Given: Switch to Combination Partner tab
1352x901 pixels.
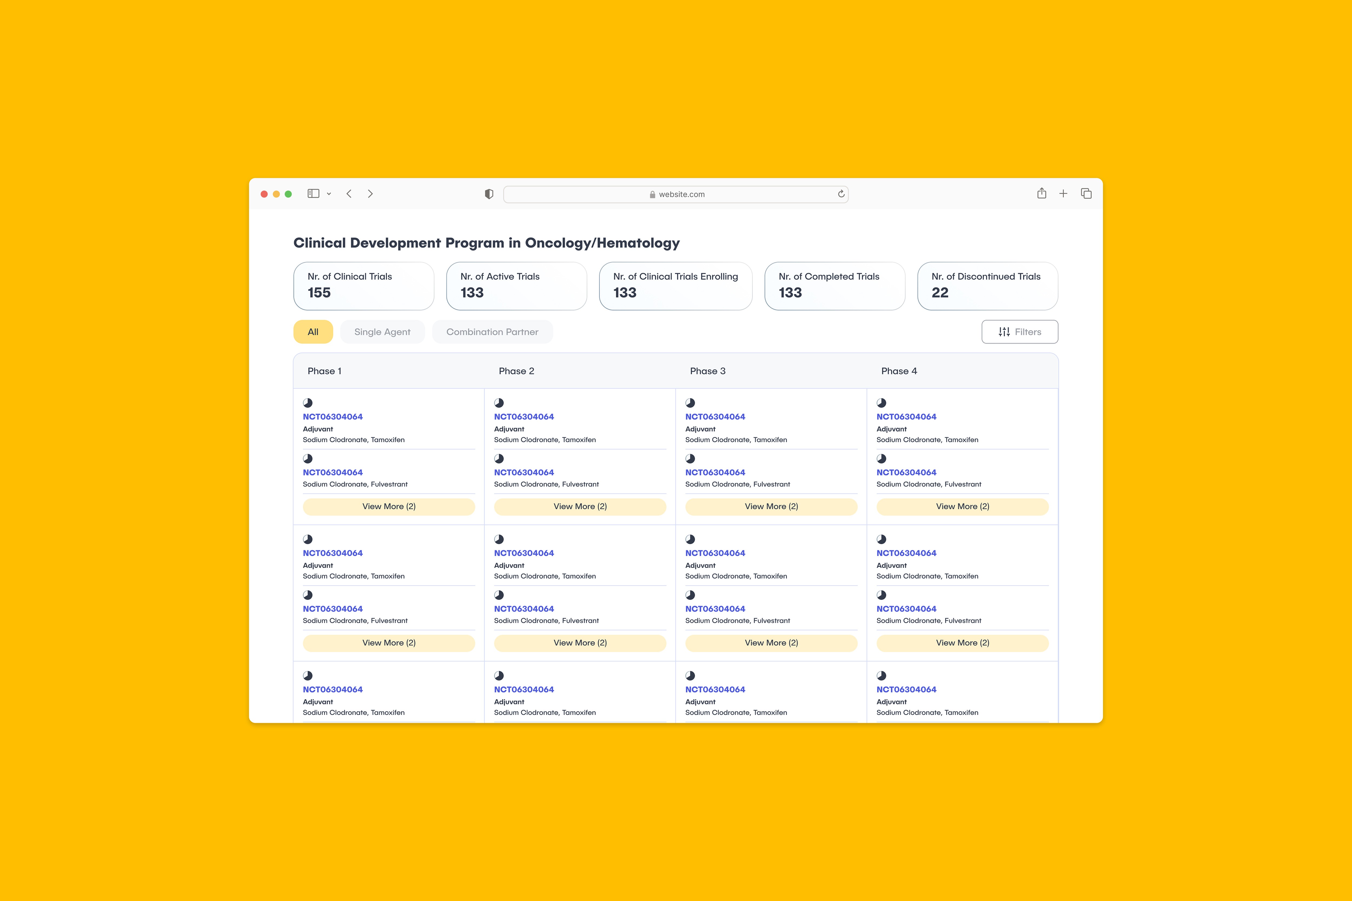Looking at the screenshot, I should click(x=492, y=331).
